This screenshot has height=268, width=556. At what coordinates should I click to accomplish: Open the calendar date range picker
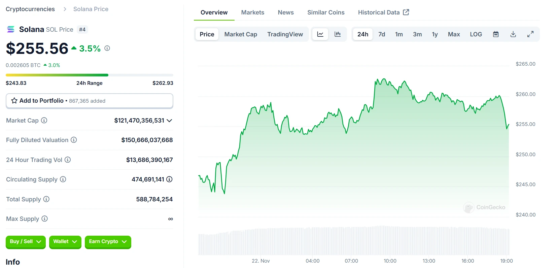click(496, 34)
